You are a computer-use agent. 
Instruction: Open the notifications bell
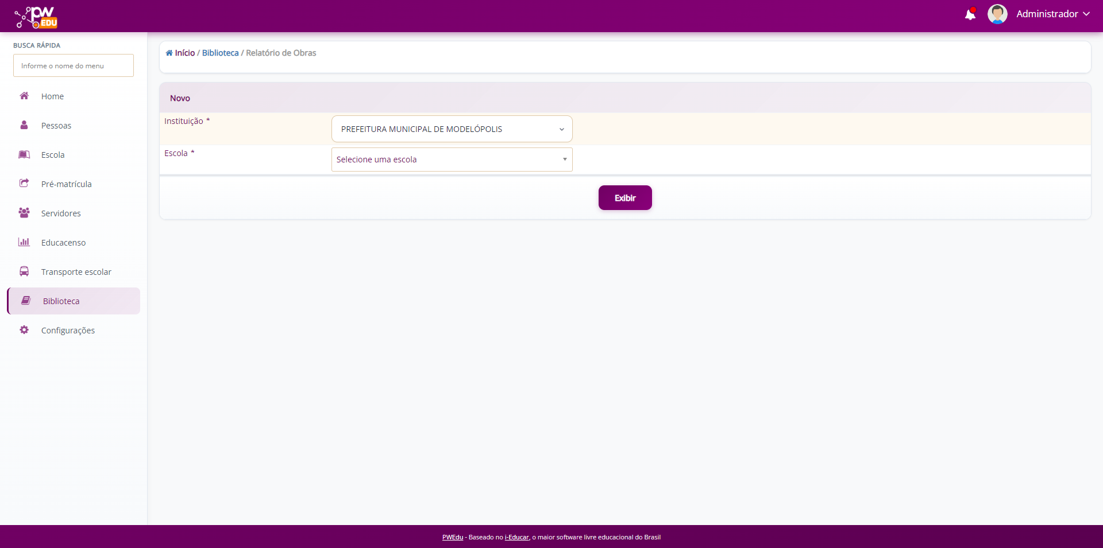[970, 14]
